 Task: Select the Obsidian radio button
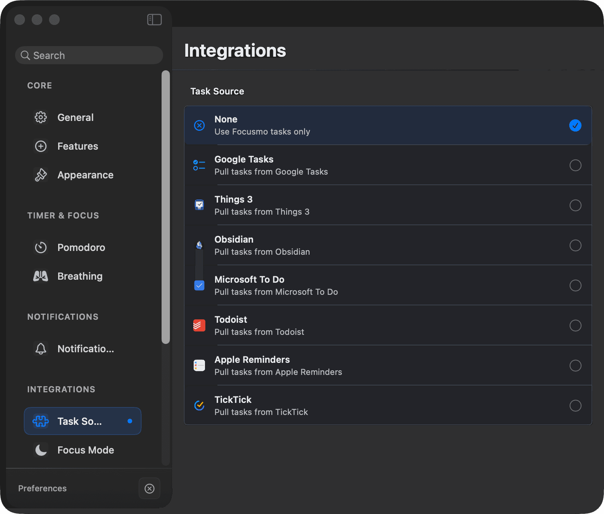(x=575, y=246)
